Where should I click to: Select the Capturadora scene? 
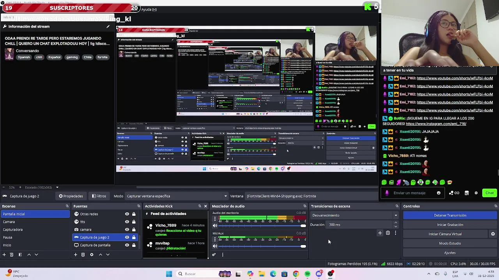click(x=35, y=229)
